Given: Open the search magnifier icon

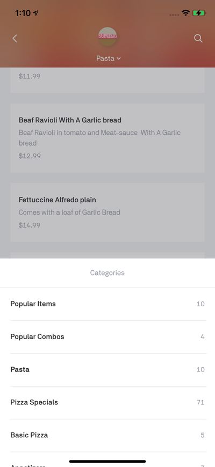Looking at the screenshot, I should point(198,38).
